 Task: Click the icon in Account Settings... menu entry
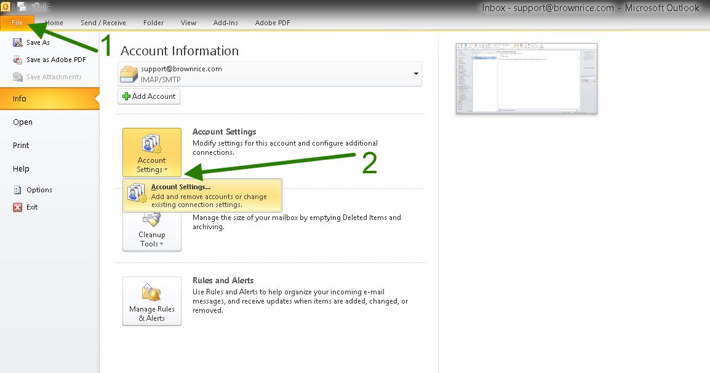click(x=137, y=192)
